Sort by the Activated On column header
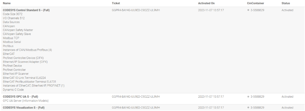Screen dimensions: 305x111 206,3
